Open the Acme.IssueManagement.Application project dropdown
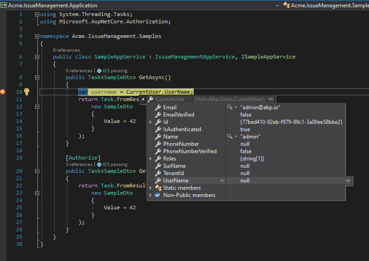 click(277, 5)
